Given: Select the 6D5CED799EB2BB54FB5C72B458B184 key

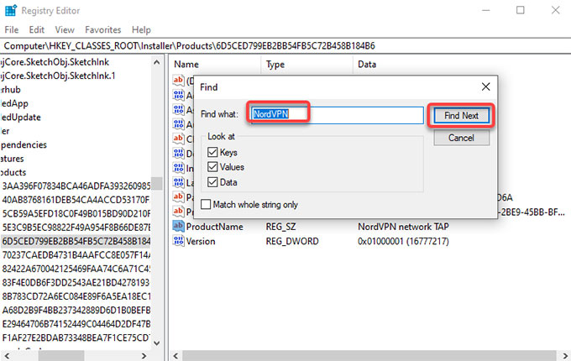Looking at the screenshot, I should click(x=76, y=241).
